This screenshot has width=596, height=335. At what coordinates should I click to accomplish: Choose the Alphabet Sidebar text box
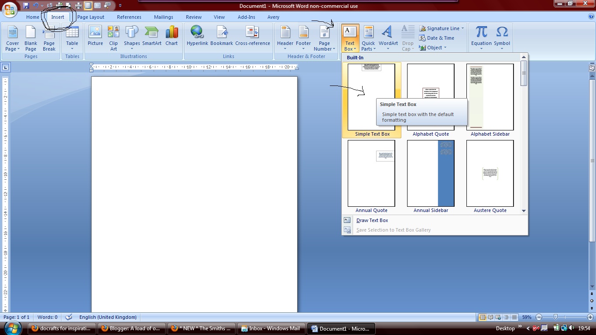[x=490, y=100]
